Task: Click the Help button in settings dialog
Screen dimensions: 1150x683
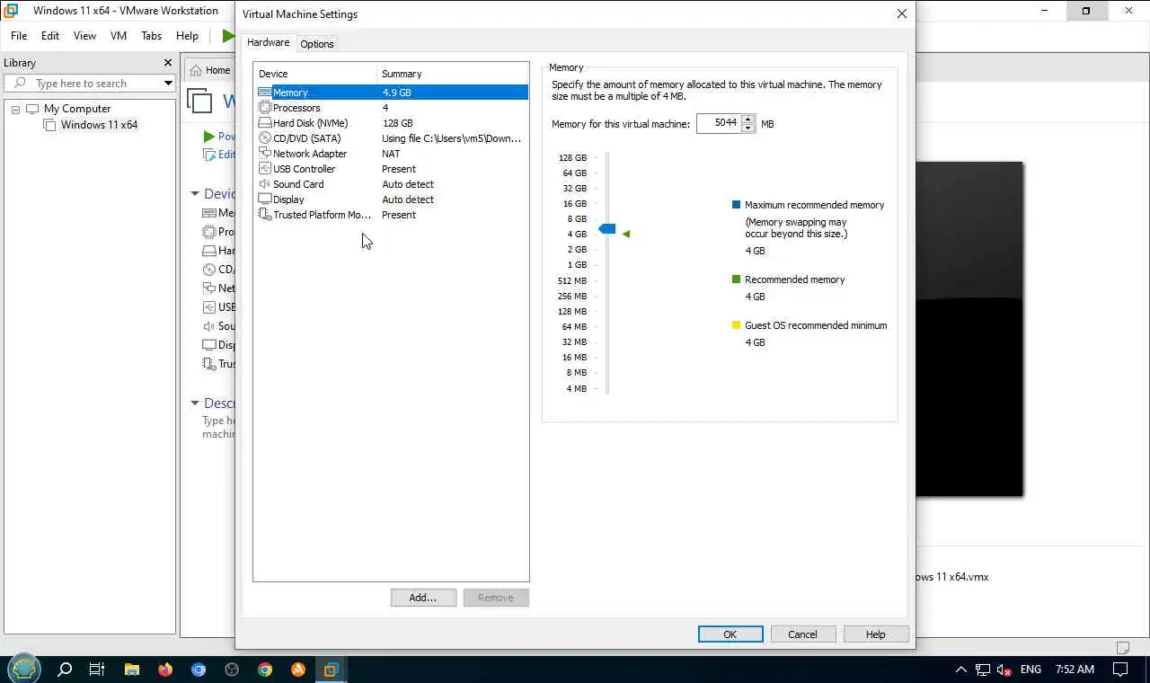Action: point(876,634)
